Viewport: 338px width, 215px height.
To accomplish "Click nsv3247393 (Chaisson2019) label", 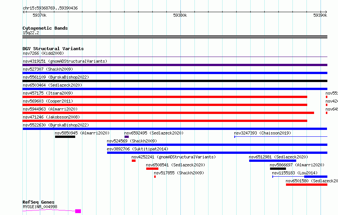I will pyautogui.click(x=262, y=133).
